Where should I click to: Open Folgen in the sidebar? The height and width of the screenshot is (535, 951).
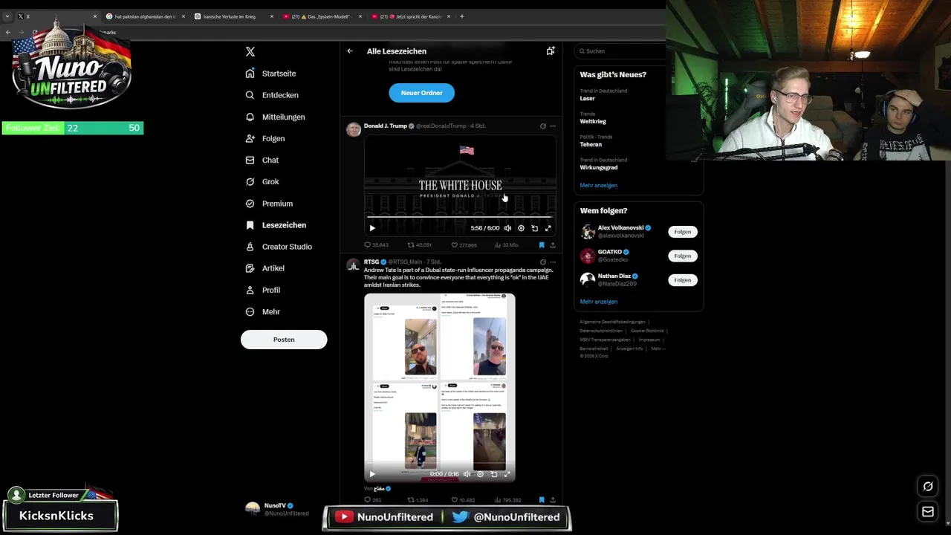265,138
